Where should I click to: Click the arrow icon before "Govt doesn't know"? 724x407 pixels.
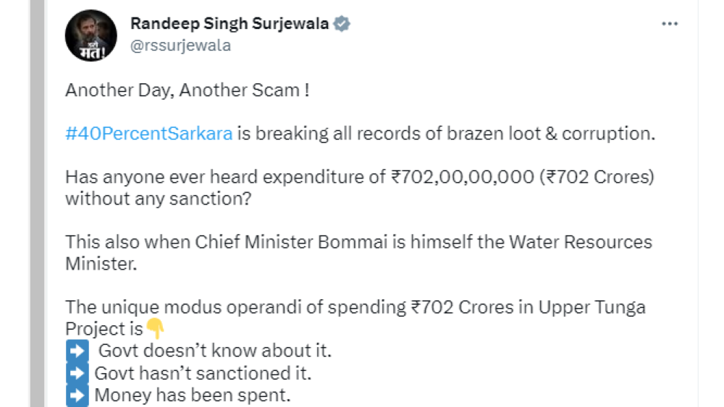click(x=77, y=351)
